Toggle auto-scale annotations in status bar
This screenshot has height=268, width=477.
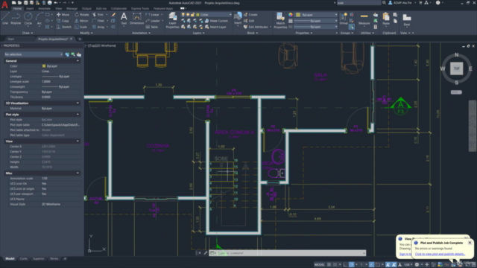pyautogui.click(x=394, y=265)
